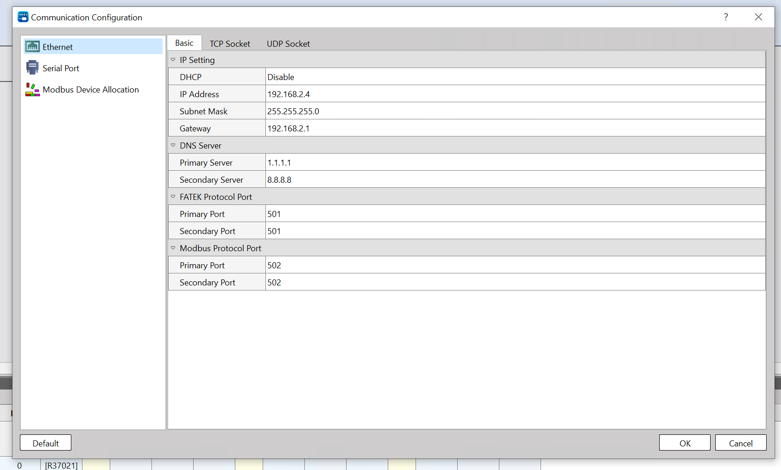Edit the Subnet Mask value field
This screenshot has width=781, height=470.
click(515, 111)
